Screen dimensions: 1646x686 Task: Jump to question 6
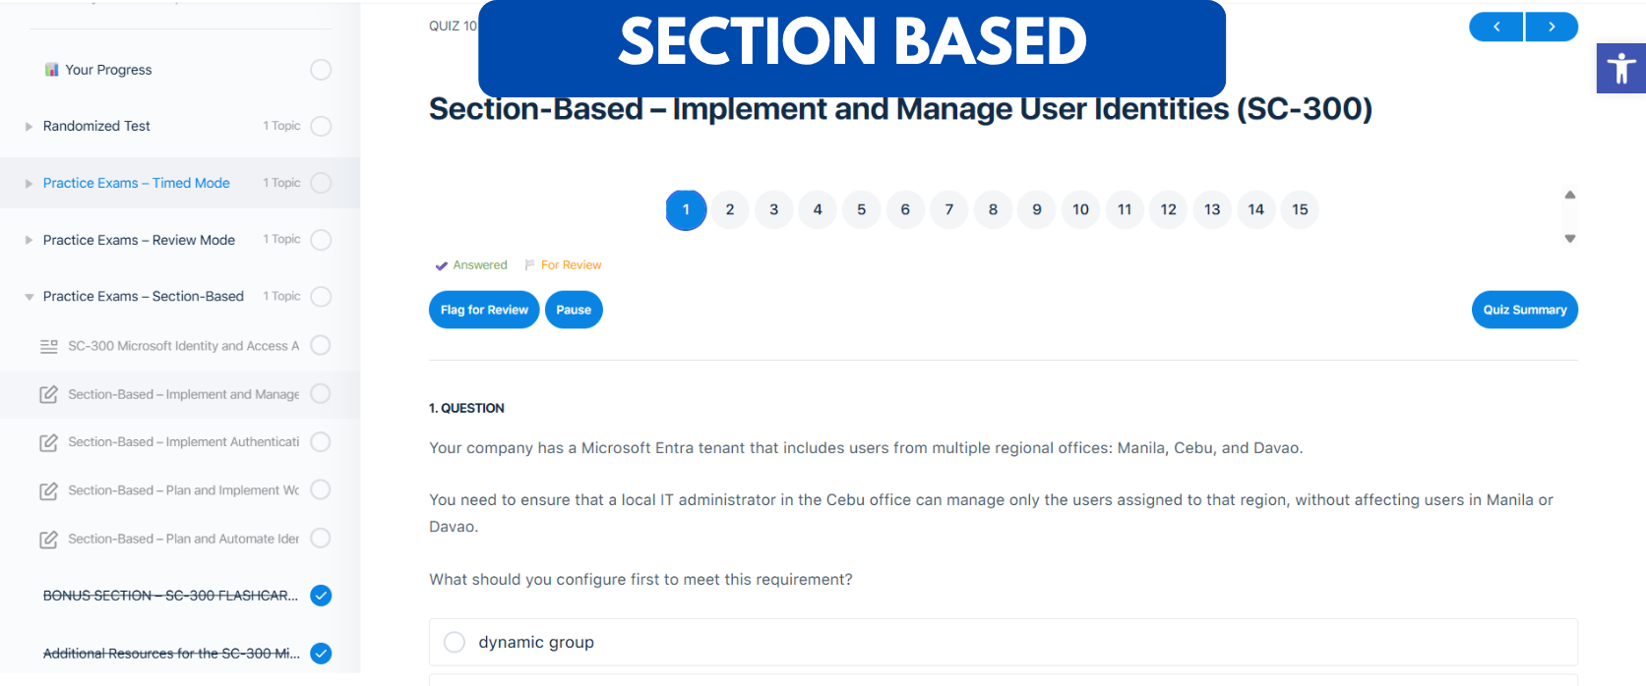905,209
